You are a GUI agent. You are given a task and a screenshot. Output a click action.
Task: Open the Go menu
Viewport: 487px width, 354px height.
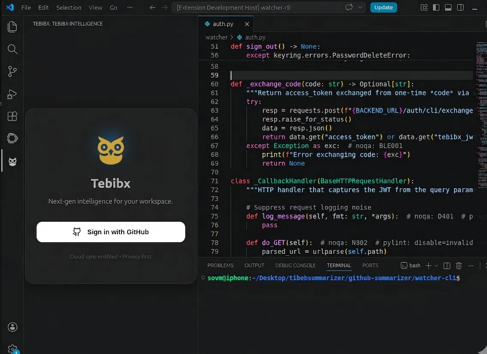tap(114, 7)
